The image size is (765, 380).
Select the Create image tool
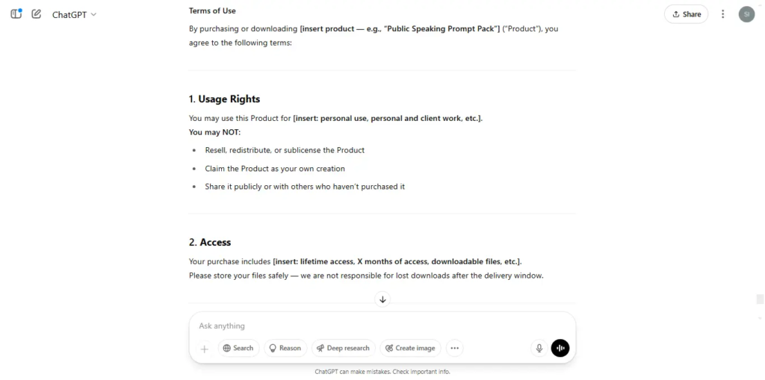pyautogui.click(x=410, y=348)
